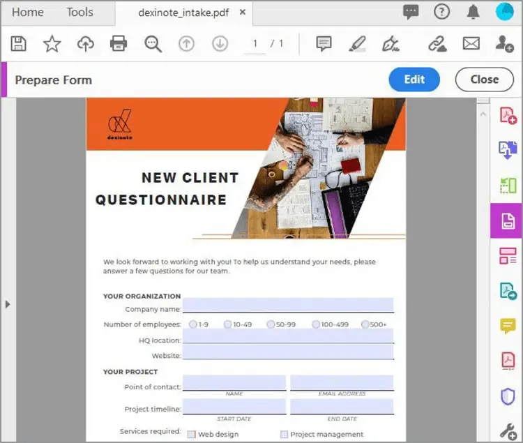Select the 1-9 employees radio button

[192, 324]
